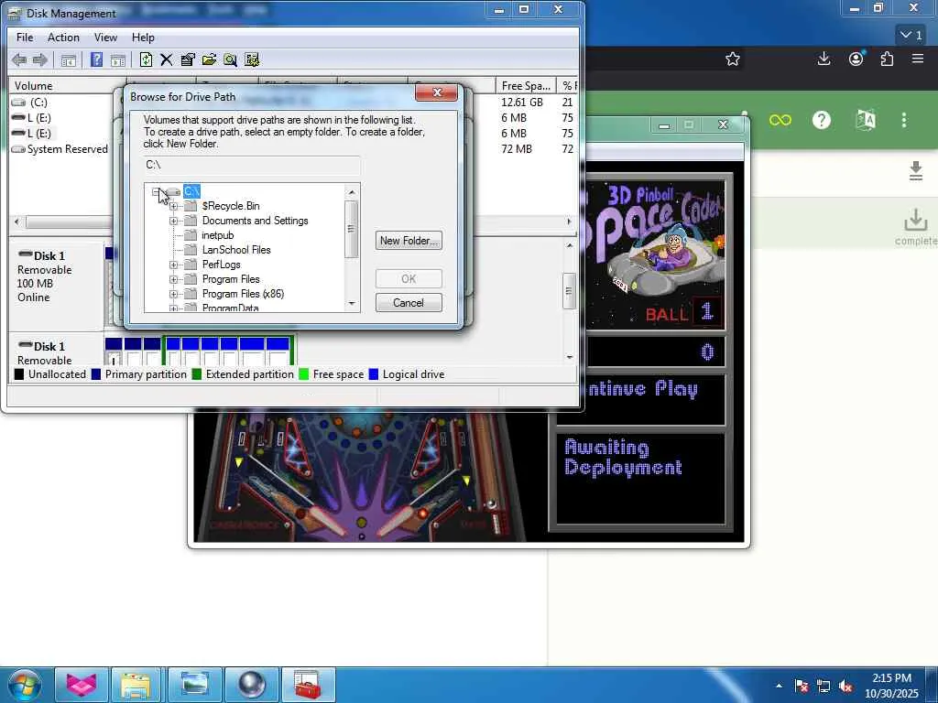Click the green Extended partition legend swatch
The height and width of the screenshot is (703, 938).
(196, 374)
